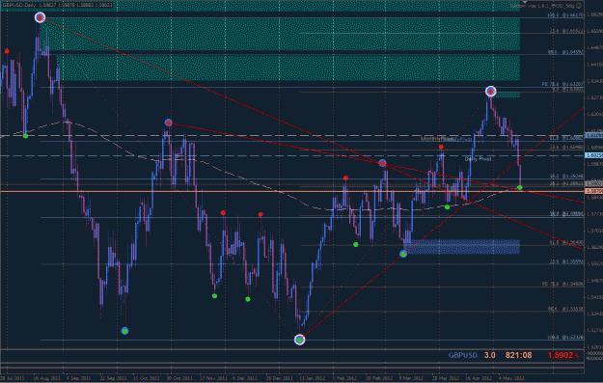Click the Daily Pivot label

pos(478,159)
